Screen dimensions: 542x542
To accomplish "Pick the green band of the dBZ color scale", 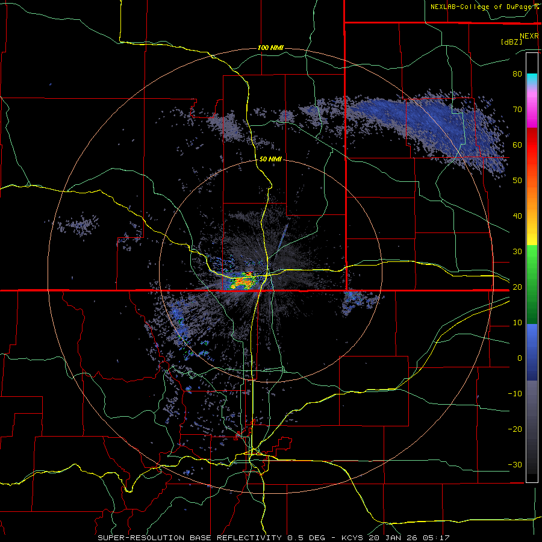I will click(532, 284).
